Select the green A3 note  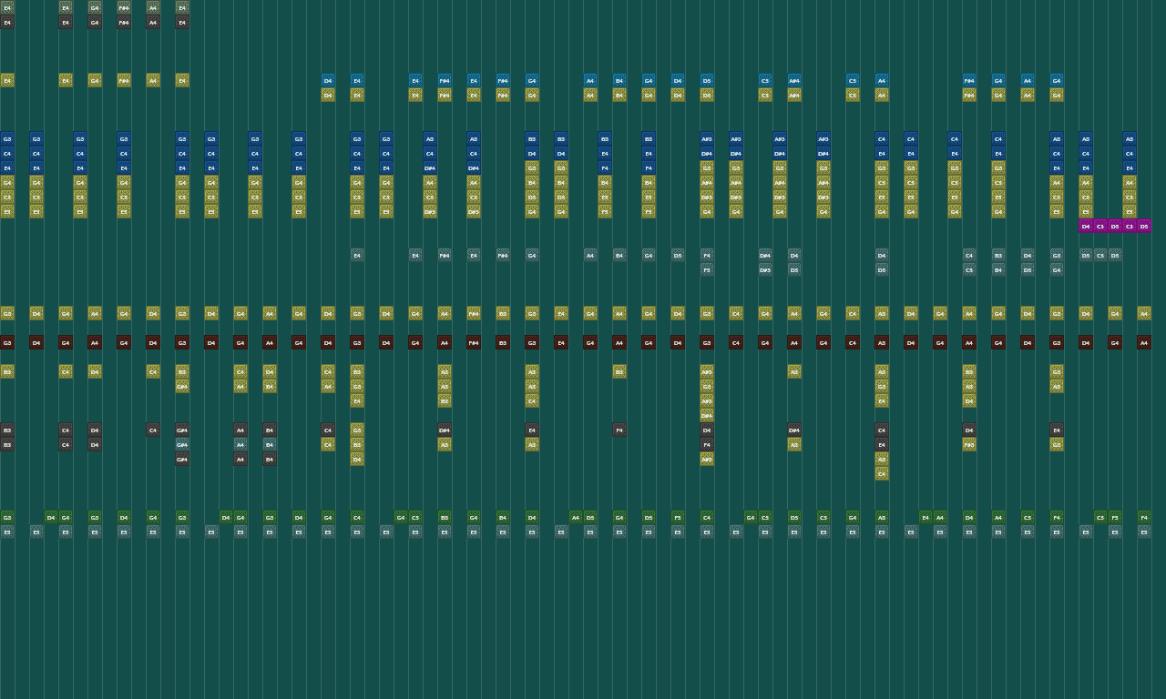coord(882,517)
